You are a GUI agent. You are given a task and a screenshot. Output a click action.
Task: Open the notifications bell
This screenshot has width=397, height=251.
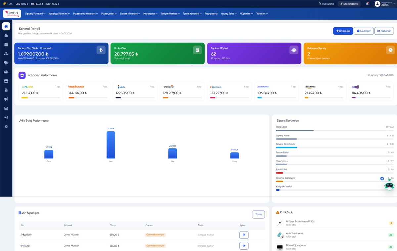click(367, 4)
